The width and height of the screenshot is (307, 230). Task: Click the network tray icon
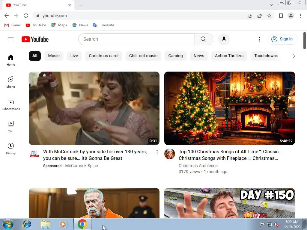(270, 224)
